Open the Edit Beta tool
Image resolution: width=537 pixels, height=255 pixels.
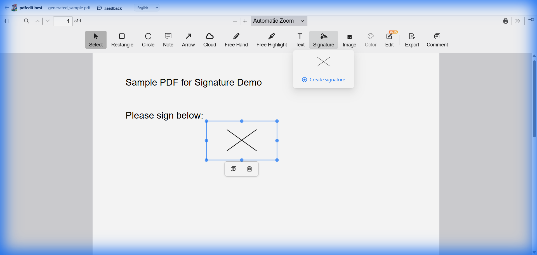pos(389,40)
